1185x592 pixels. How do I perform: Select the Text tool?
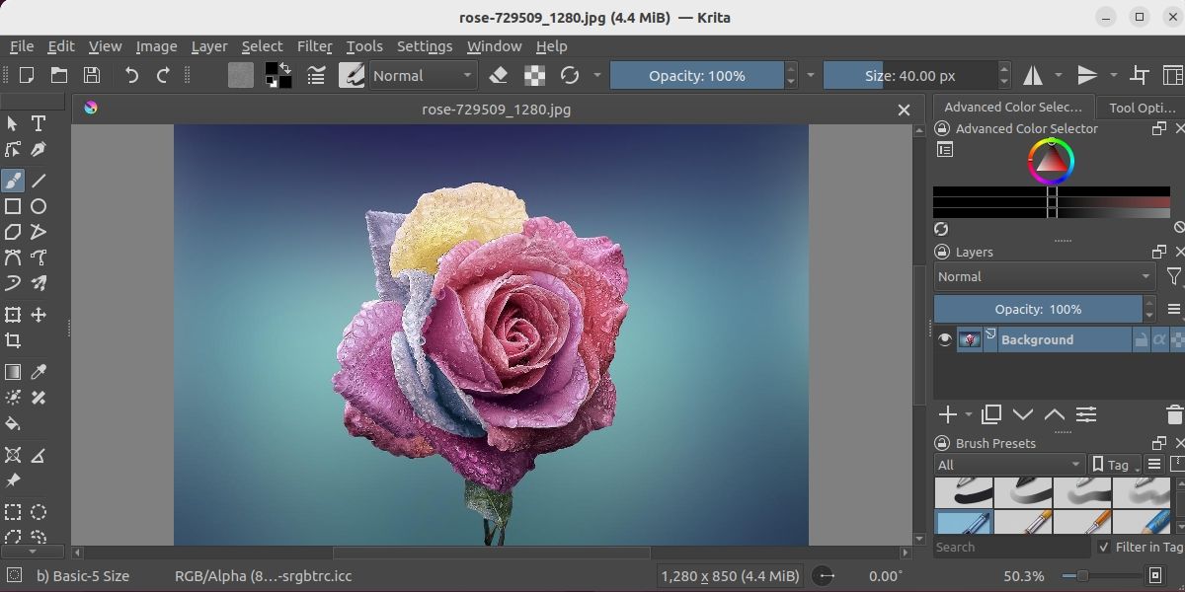pyautogui.click(x=38, y=123)
